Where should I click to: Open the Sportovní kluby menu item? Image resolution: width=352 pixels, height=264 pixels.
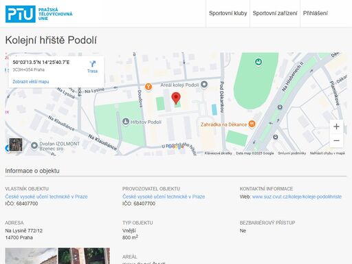pos(228,13)
